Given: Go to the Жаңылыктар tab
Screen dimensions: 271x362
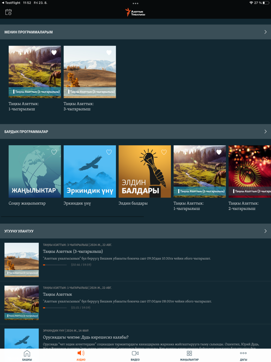Looking at the screenshot, I should pyautogui.click(x=189, y=355).
